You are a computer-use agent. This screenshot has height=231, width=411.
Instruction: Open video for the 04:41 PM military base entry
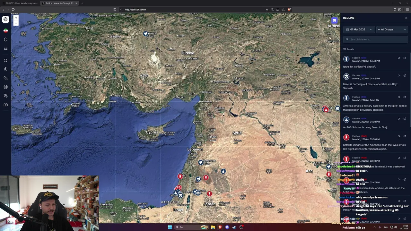point(399,97)
